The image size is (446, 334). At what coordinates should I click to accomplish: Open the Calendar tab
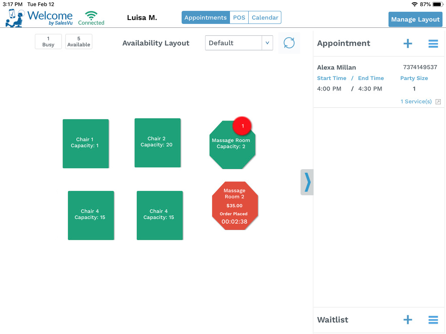(x=264, y=17)
